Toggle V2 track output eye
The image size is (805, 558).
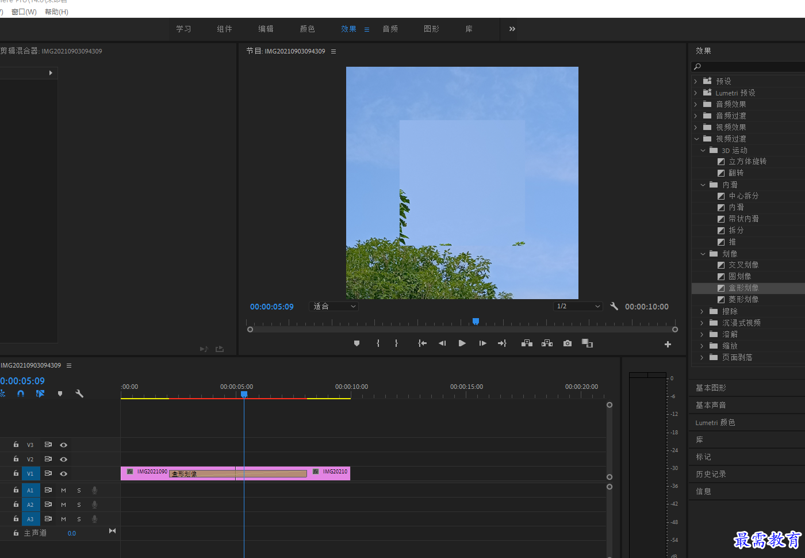coord(64,459)
